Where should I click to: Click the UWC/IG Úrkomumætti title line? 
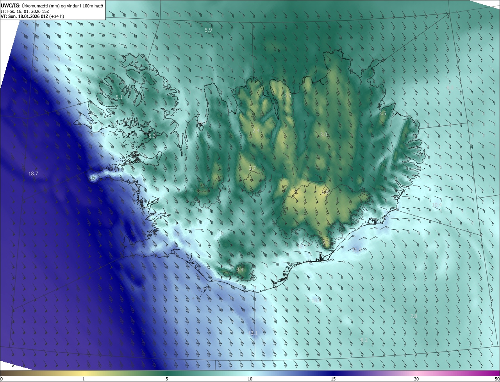[52, 5]
